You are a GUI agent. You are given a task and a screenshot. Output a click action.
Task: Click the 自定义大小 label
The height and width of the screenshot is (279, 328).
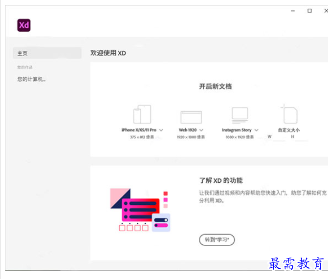(x=288, y=130)
